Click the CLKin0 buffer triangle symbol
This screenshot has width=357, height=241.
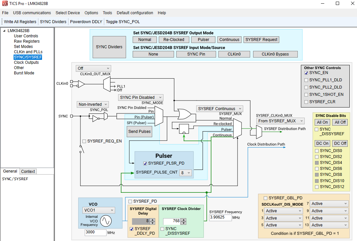[81, 84]
